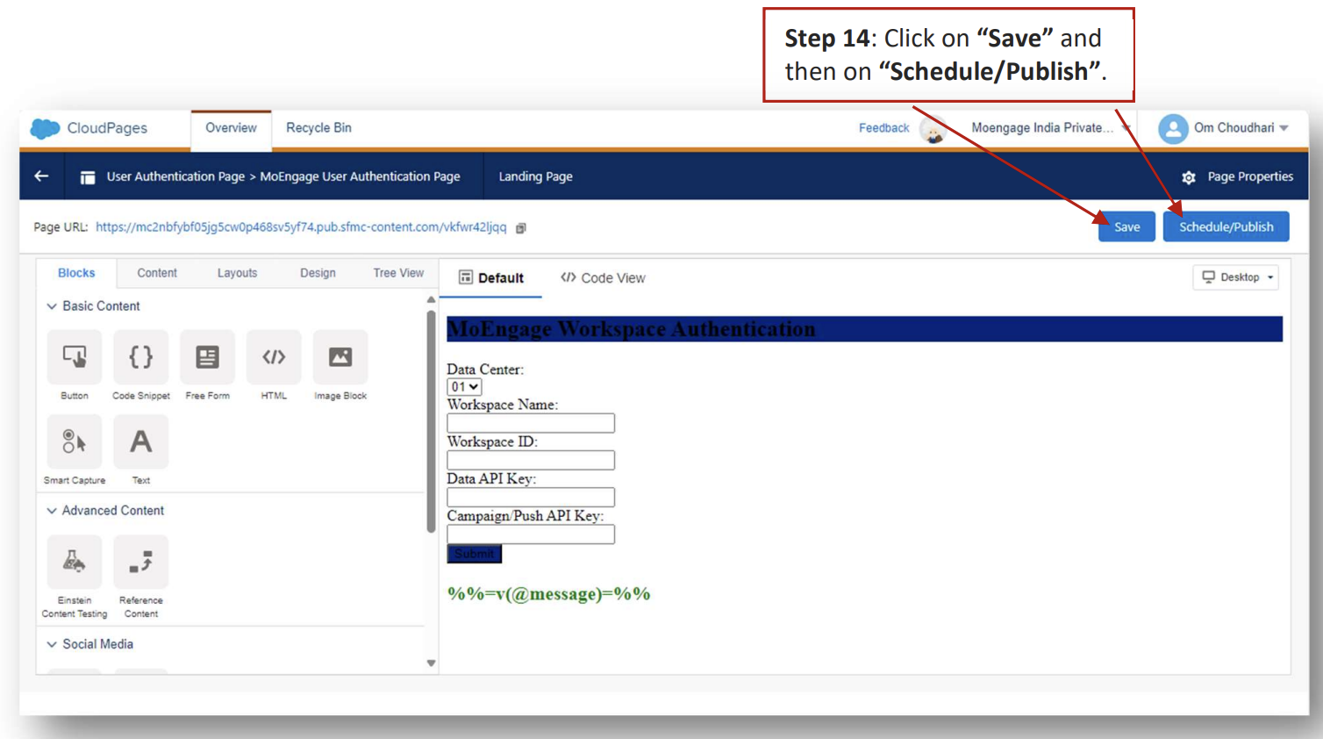Select the Image Block icon
This screenshot has height=739, width=1323.
click(340, 357)
